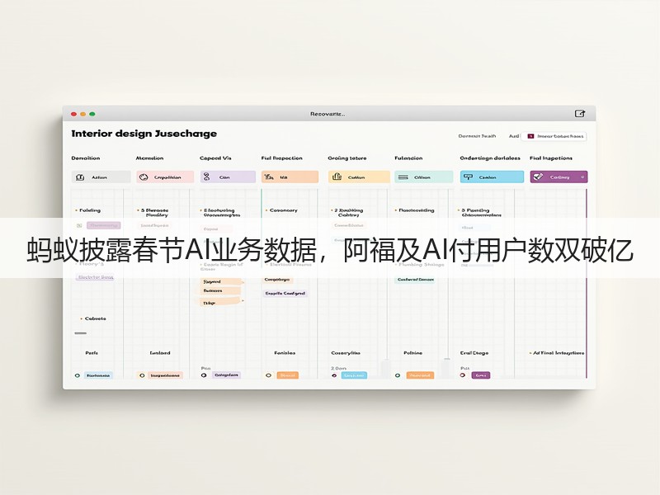
Task: Click the figure-eight icon in the lavender chip
Action: click(x=206, y=177)
